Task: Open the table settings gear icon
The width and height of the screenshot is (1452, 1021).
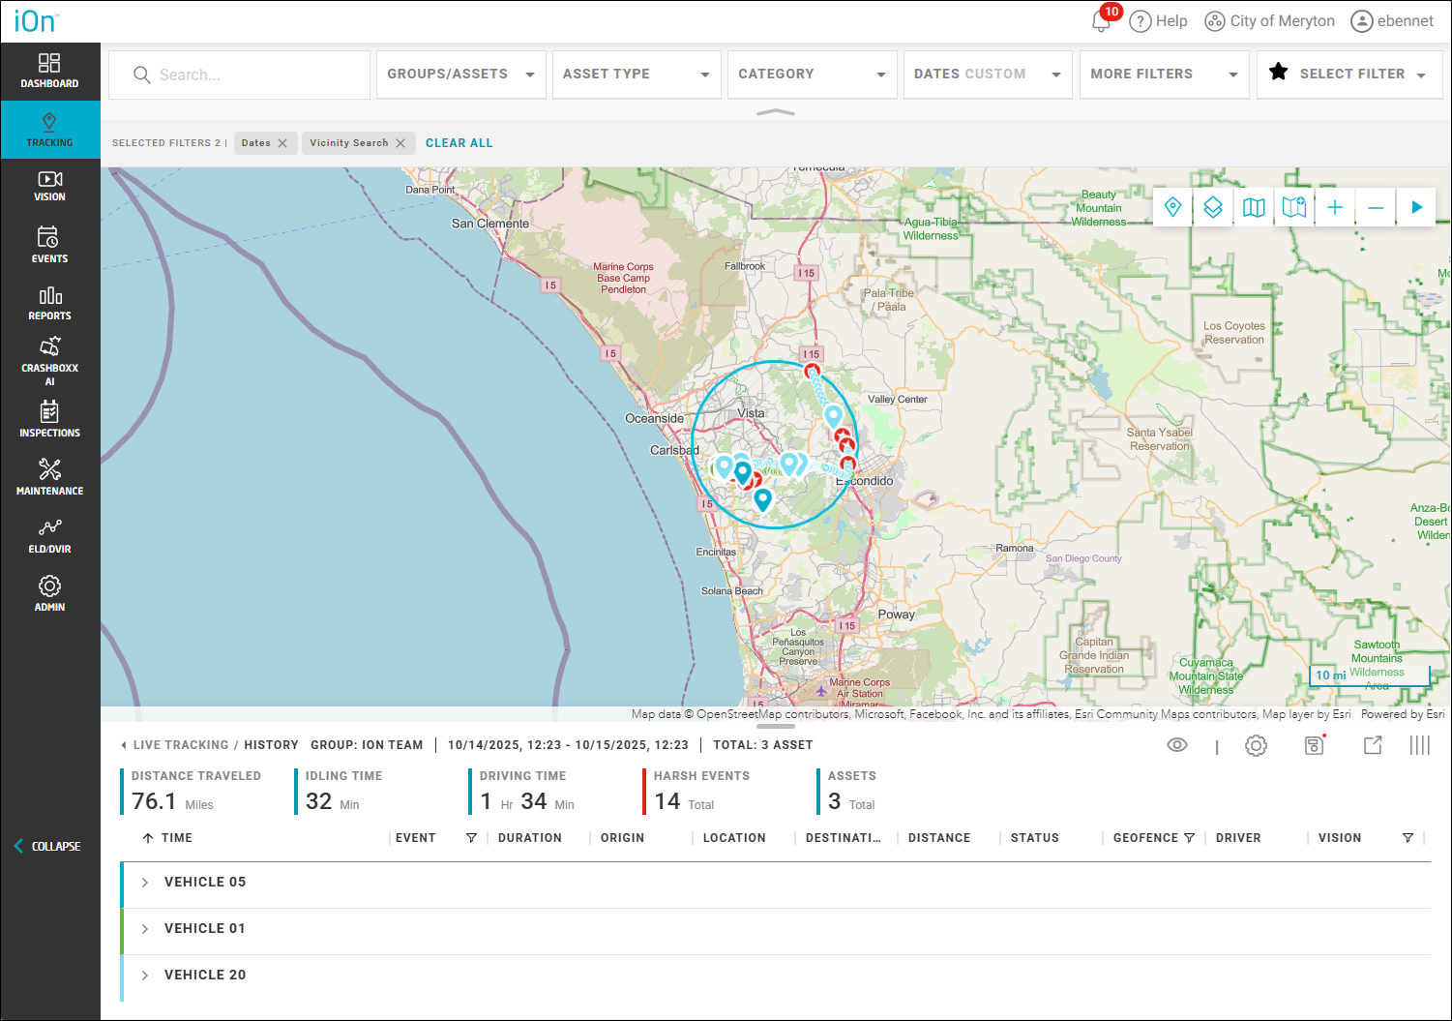Action: pos(1256,745)
